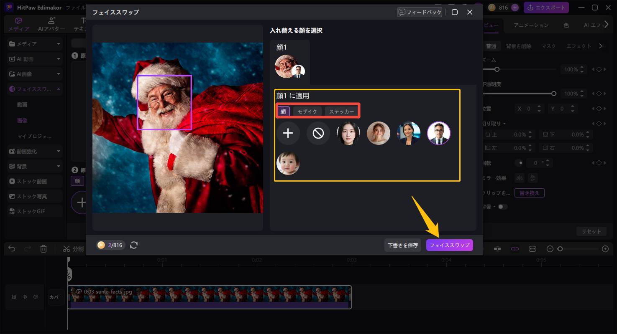
Task: Click the purple フェイススワップ button
Action: [x=449, y=245]
